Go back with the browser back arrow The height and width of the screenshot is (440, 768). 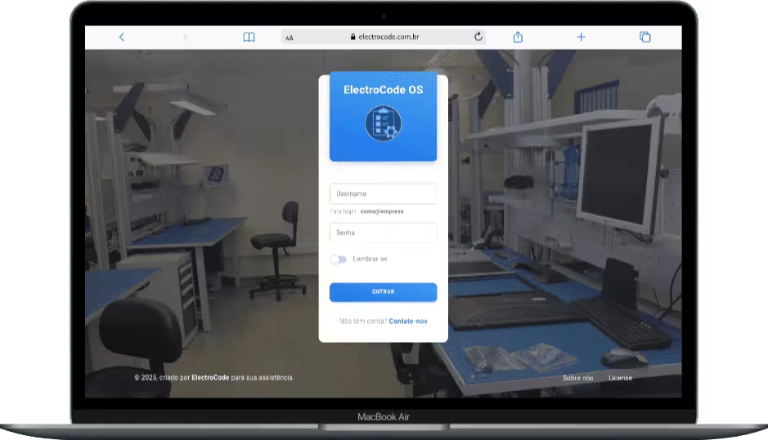[122, 37]
